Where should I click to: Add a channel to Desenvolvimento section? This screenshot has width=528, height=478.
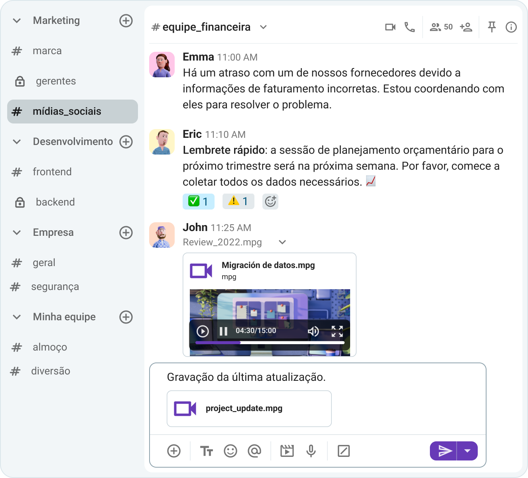point(126,142)
